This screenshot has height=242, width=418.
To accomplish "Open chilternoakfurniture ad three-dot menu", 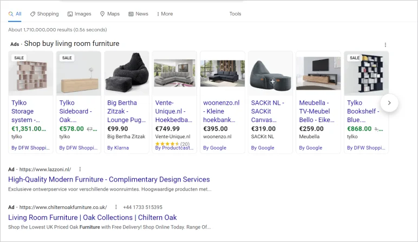I will [116, 207].
